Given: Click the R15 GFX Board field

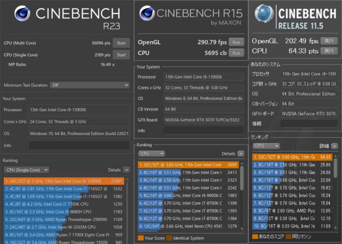Looking at the screenshot, I should [203, 120].
